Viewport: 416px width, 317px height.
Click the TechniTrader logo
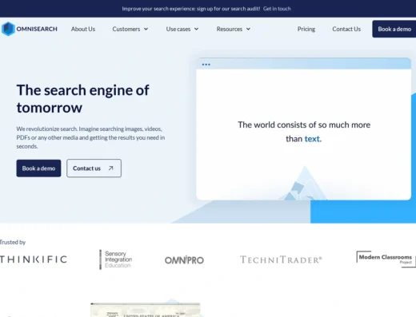pyautogui.click(x=281, y=260)
